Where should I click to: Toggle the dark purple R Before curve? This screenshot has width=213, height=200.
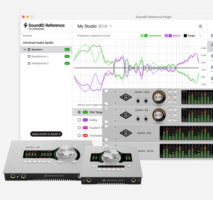pos(170,36)
